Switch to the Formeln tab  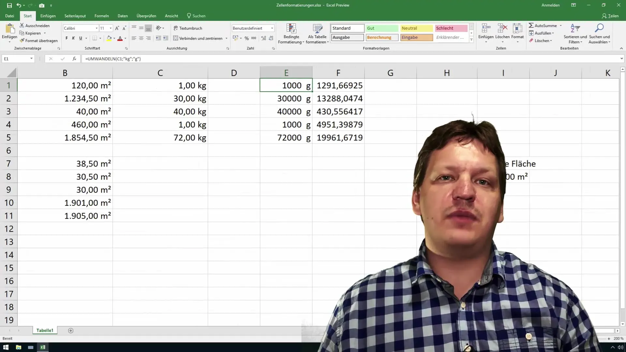(x=102, y=16)
